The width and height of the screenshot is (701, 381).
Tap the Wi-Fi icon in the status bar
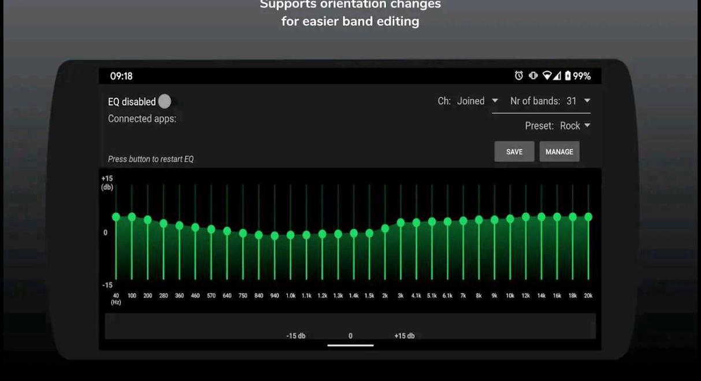pos(548,75)
